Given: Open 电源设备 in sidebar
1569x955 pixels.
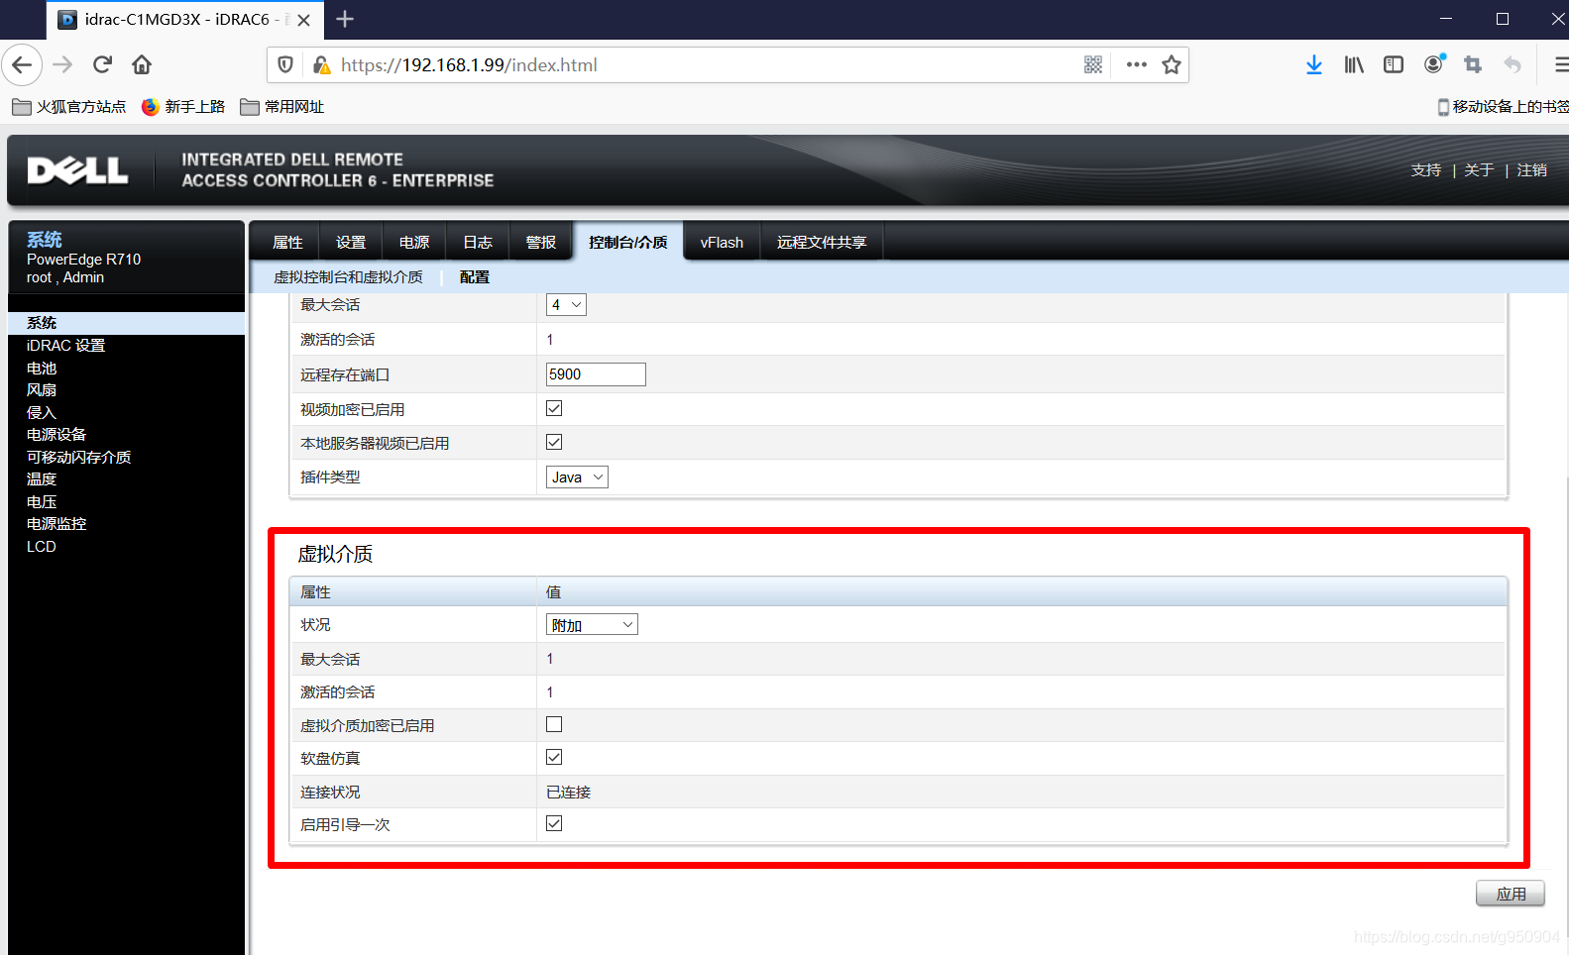Looking at the screenshot, I should tap(56, 435).
